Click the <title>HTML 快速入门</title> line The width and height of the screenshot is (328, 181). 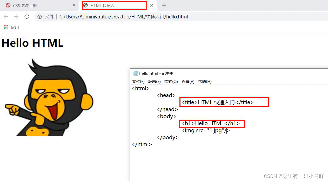click(x=217, y=102)
